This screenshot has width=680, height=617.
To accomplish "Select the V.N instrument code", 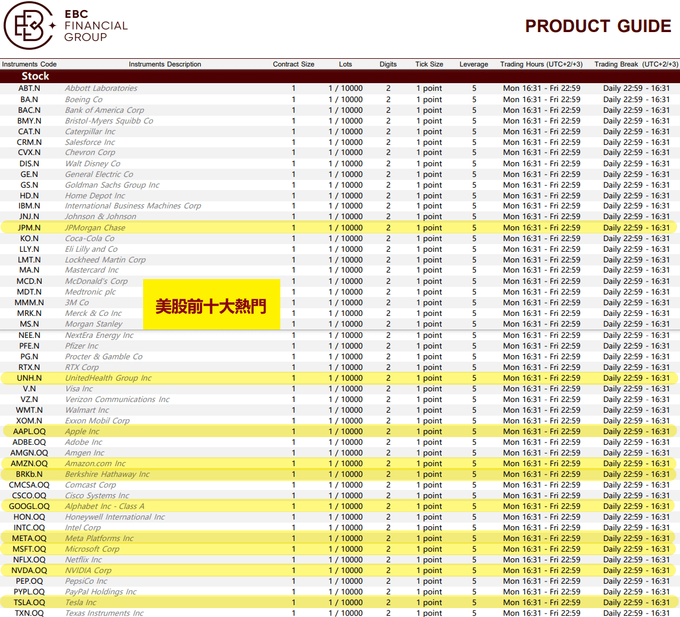I will pyautogui.click(x=29, y=389).
